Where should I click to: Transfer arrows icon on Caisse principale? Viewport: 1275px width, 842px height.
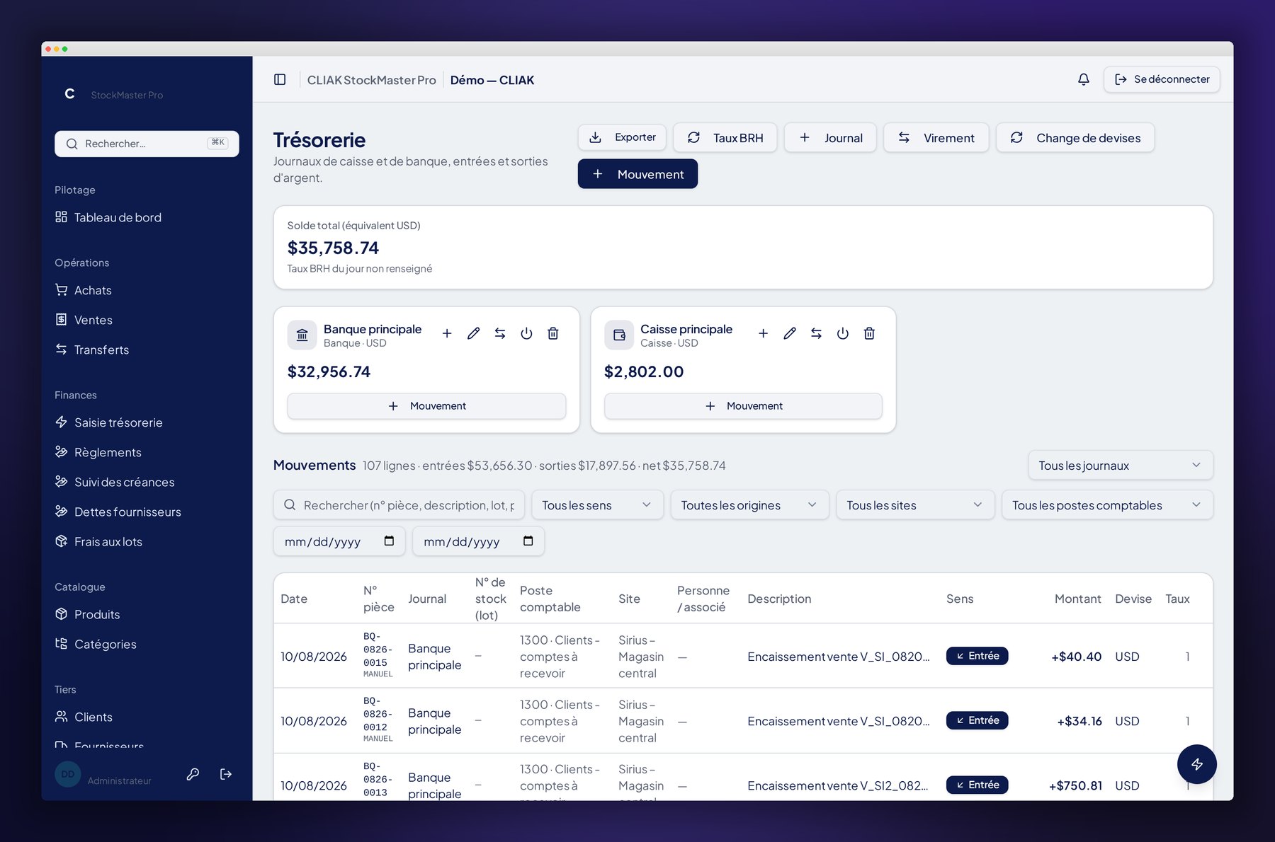(816, 333)
